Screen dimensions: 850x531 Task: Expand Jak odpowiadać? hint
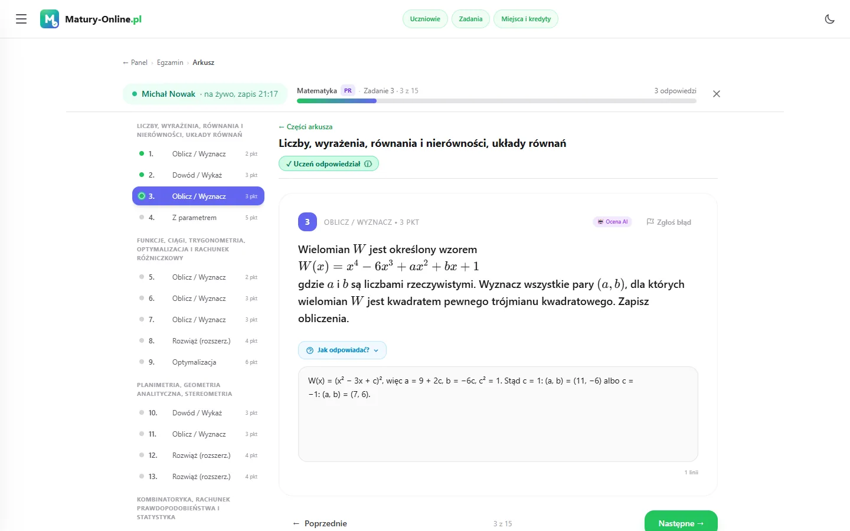pos(342,350)
